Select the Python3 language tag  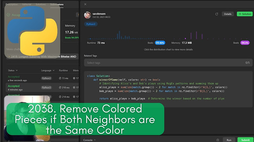pos(91,24)
